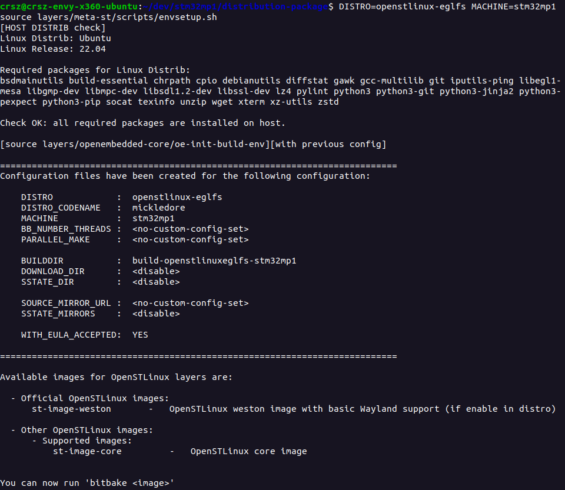Click the libssl-dev package name

pyautogui.click(x=244, y=91)
